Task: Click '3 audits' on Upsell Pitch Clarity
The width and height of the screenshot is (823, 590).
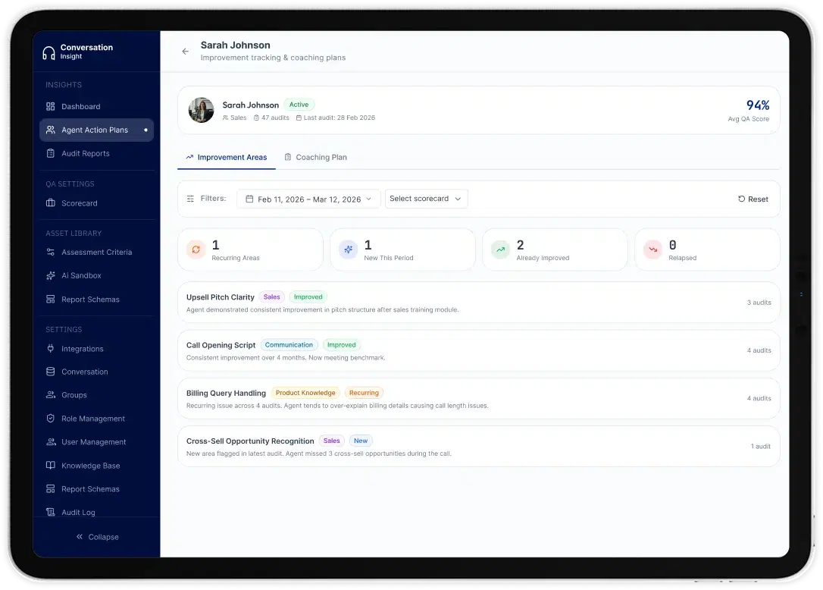Action: coord(759,303)
